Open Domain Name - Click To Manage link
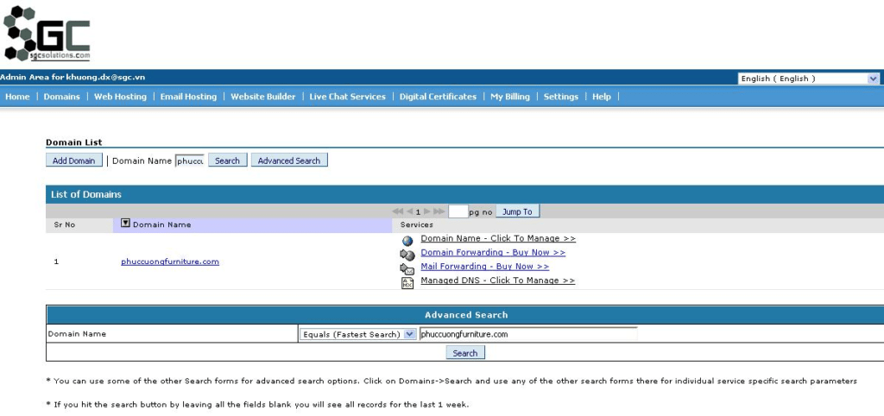Screen dimensions: 884x416 (498, 238)
